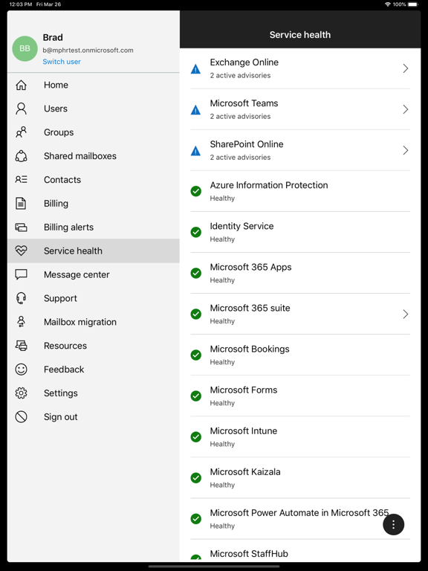The height and width of the screenshot is (571, 428).
Task: Open Mailbox migration label
Action: coord(80,322)
